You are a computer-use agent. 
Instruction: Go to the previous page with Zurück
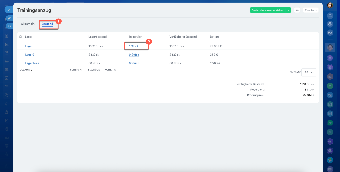point(94,70)
